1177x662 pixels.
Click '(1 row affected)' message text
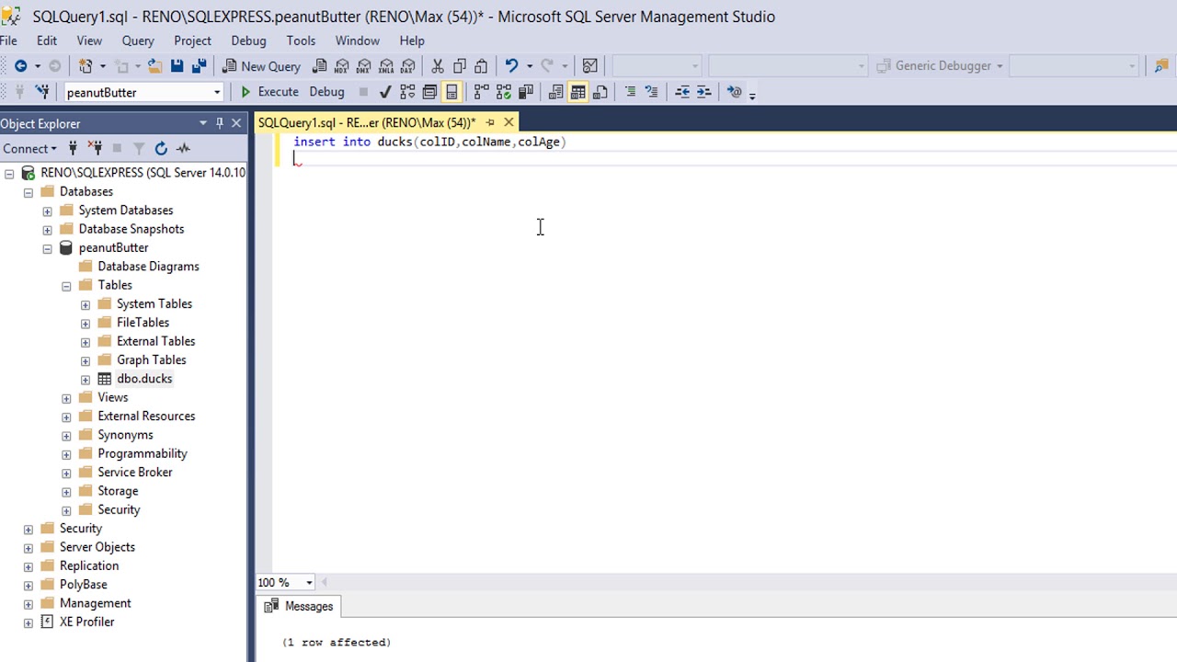click(x=337, y=642)
